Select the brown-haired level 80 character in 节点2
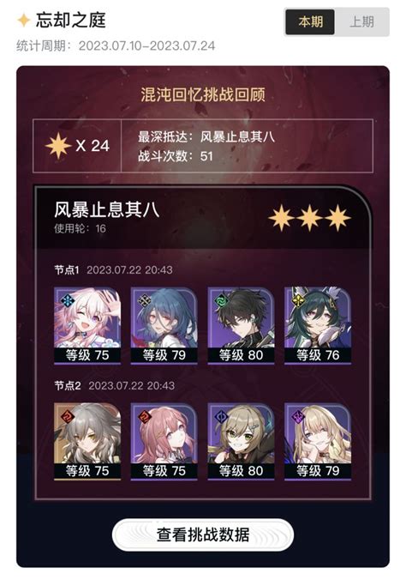406x586 pixels. 241,441
